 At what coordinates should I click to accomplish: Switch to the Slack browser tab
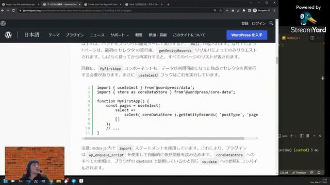tap(143, 4)
